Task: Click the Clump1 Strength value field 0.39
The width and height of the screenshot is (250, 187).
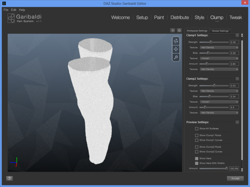Action: click(x=234, y=42)
